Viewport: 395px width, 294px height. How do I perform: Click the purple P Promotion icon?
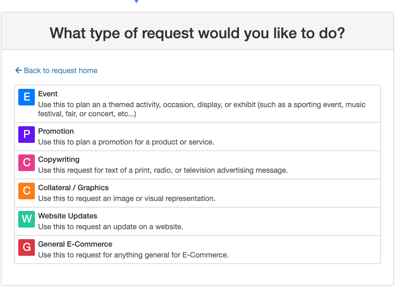tap(26, 135)
